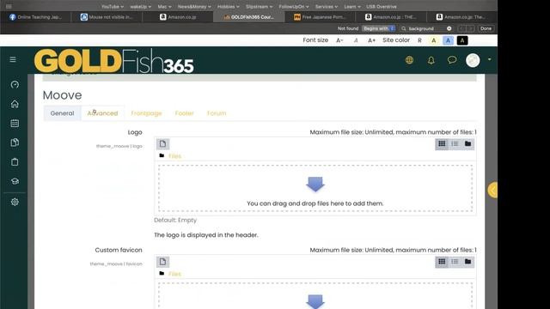550x309 pixels.
Task: Open browser sidebar icon at top left
Action: tap(9, 6)
